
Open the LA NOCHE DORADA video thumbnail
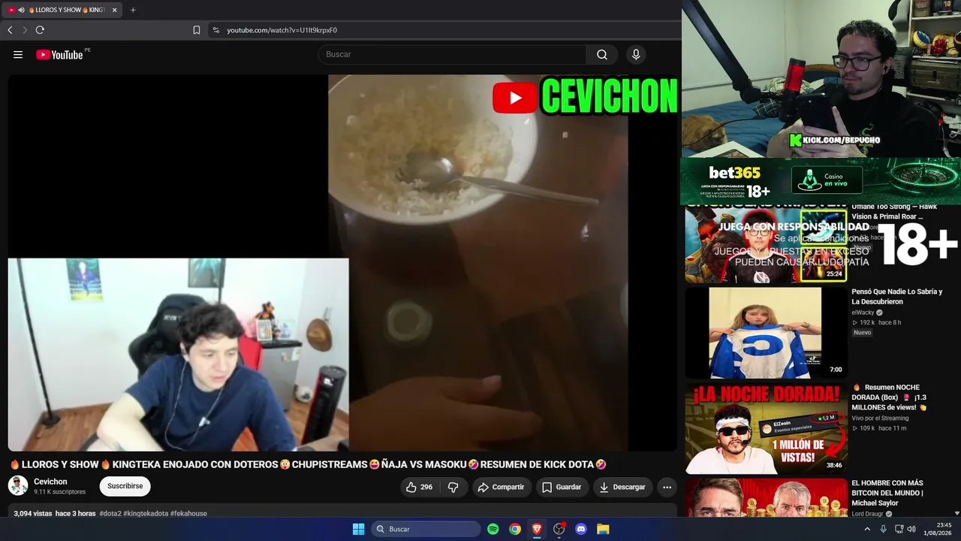[x=766, y=429]
